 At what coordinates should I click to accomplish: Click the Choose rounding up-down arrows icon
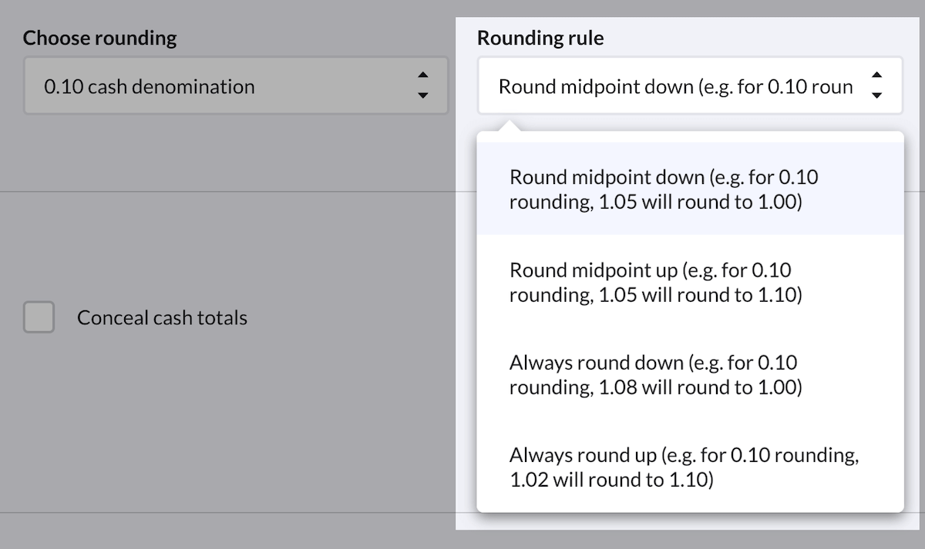pos(422,85)
